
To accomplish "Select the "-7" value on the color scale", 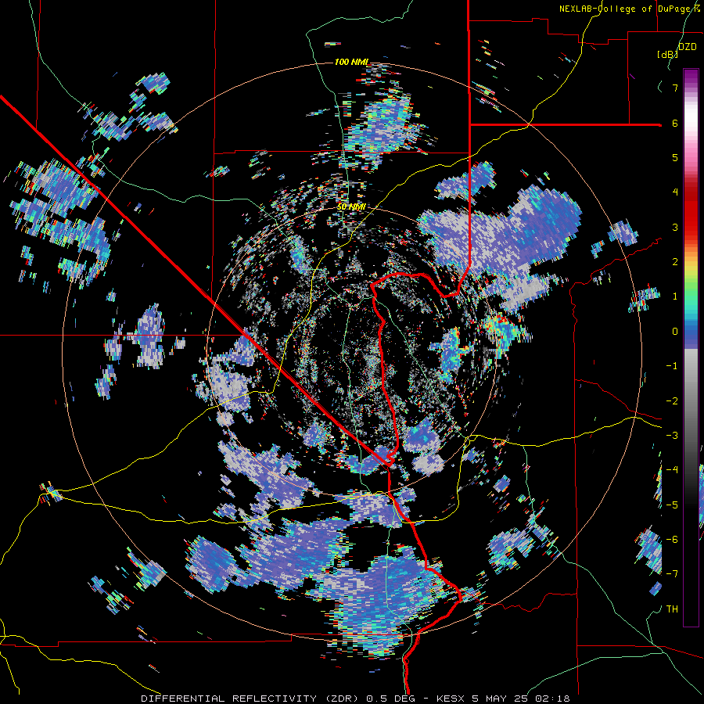I will click(672, 574).
